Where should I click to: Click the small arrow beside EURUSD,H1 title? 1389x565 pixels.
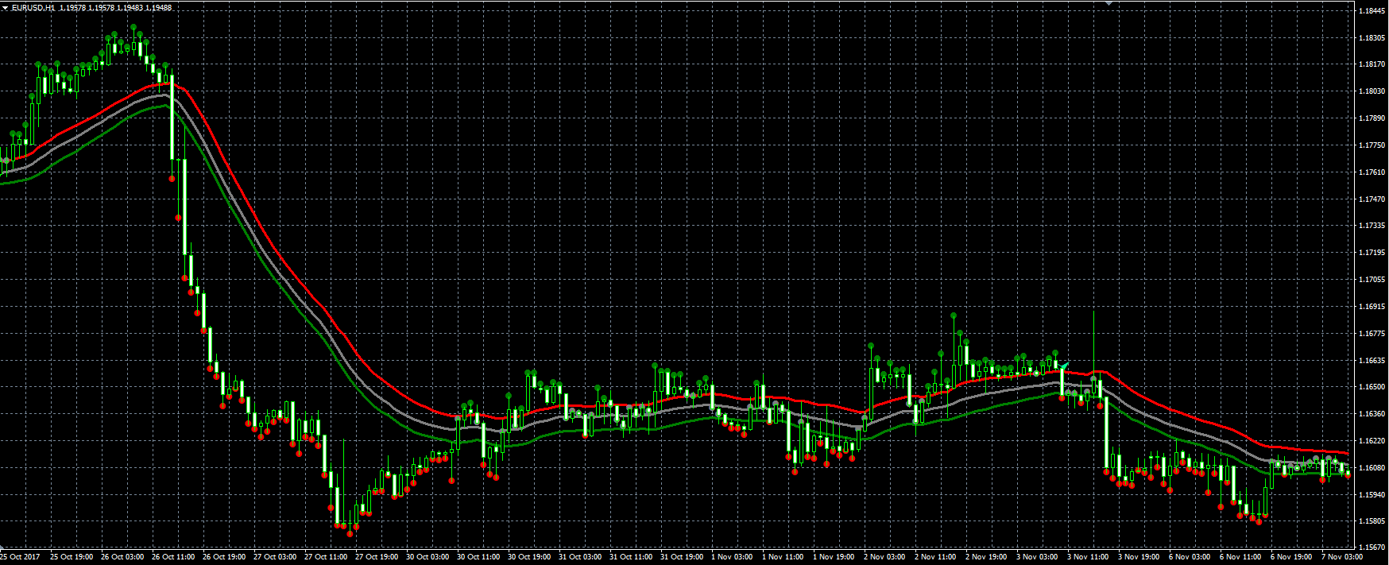(5, 7)
